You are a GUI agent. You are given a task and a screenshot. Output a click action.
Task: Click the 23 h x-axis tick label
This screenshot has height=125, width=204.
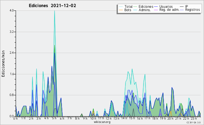pos(194,118)
